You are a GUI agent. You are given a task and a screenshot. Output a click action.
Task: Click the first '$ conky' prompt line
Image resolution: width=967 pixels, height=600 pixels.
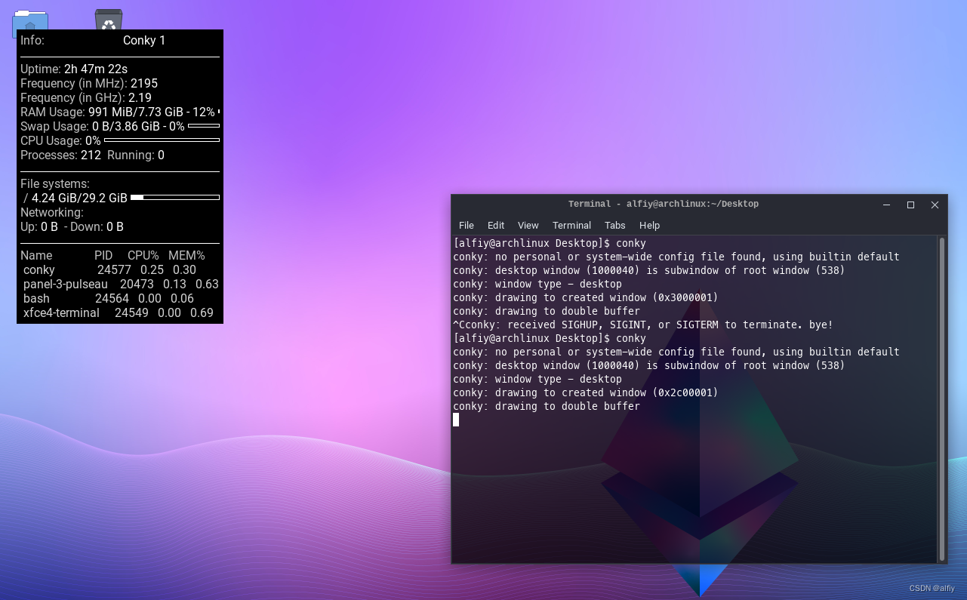coord(550,243)
